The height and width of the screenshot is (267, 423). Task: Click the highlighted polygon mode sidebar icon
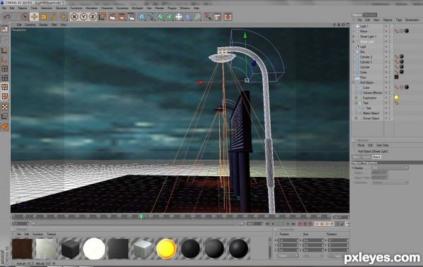[5, 87]
